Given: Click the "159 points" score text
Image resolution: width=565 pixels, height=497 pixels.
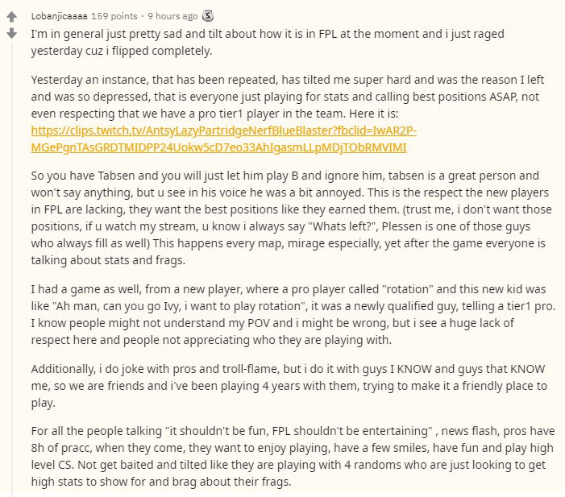Looking at the screenshot, I should tap(114, 15).
